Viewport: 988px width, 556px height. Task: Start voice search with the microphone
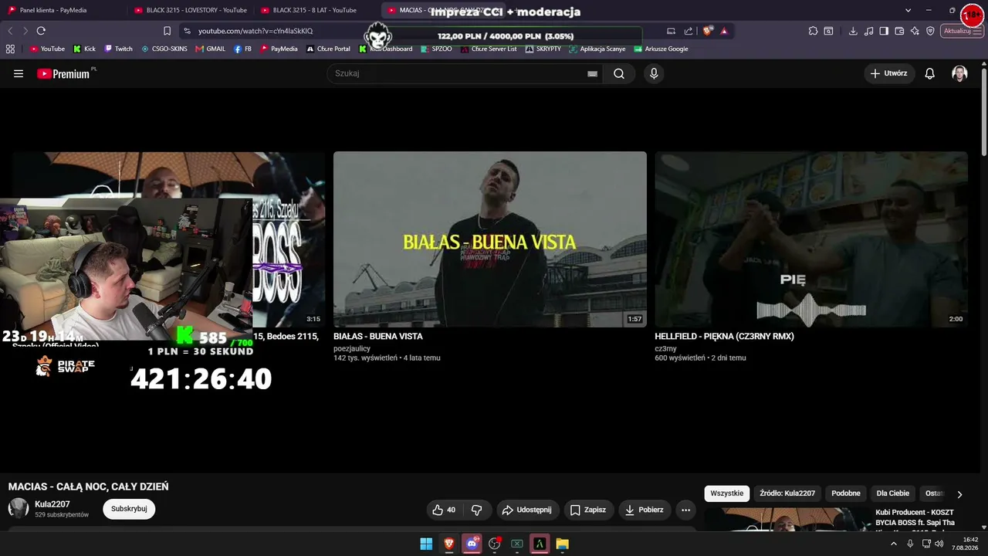coord(654,73)
